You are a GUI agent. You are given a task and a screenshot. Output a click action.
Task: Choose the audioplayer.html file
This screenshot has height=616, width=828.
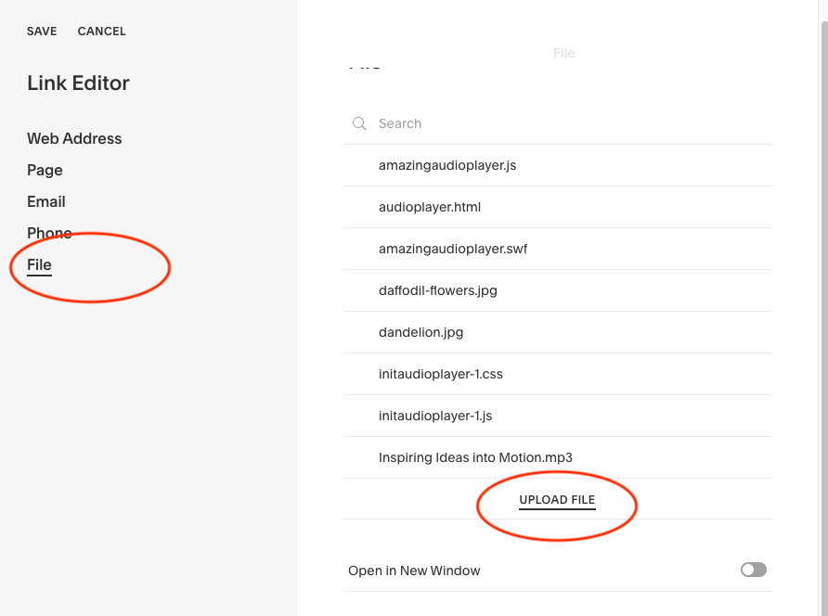430,207
